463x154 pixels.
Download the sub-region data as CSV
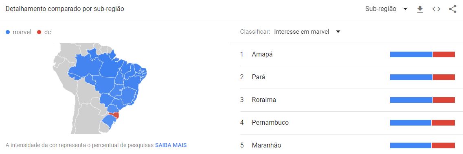420,9
